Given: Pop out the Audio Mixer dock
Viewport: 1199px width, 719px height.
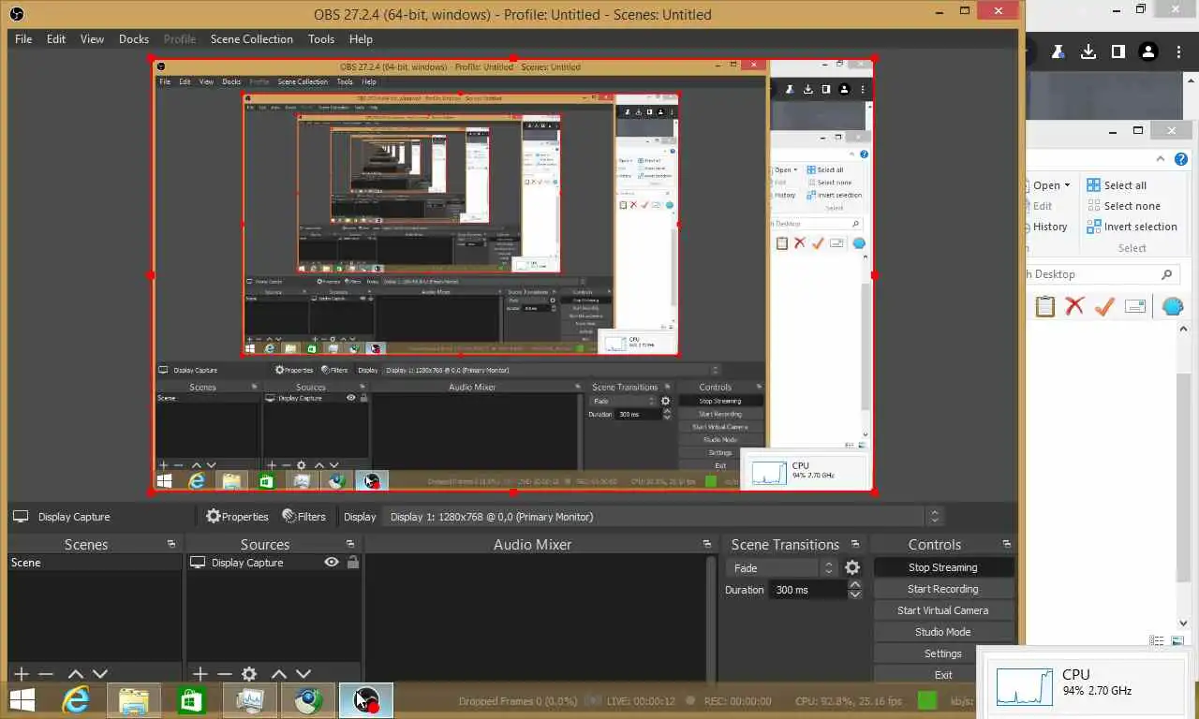Looking at the screenshot, I should click(707, 544).
